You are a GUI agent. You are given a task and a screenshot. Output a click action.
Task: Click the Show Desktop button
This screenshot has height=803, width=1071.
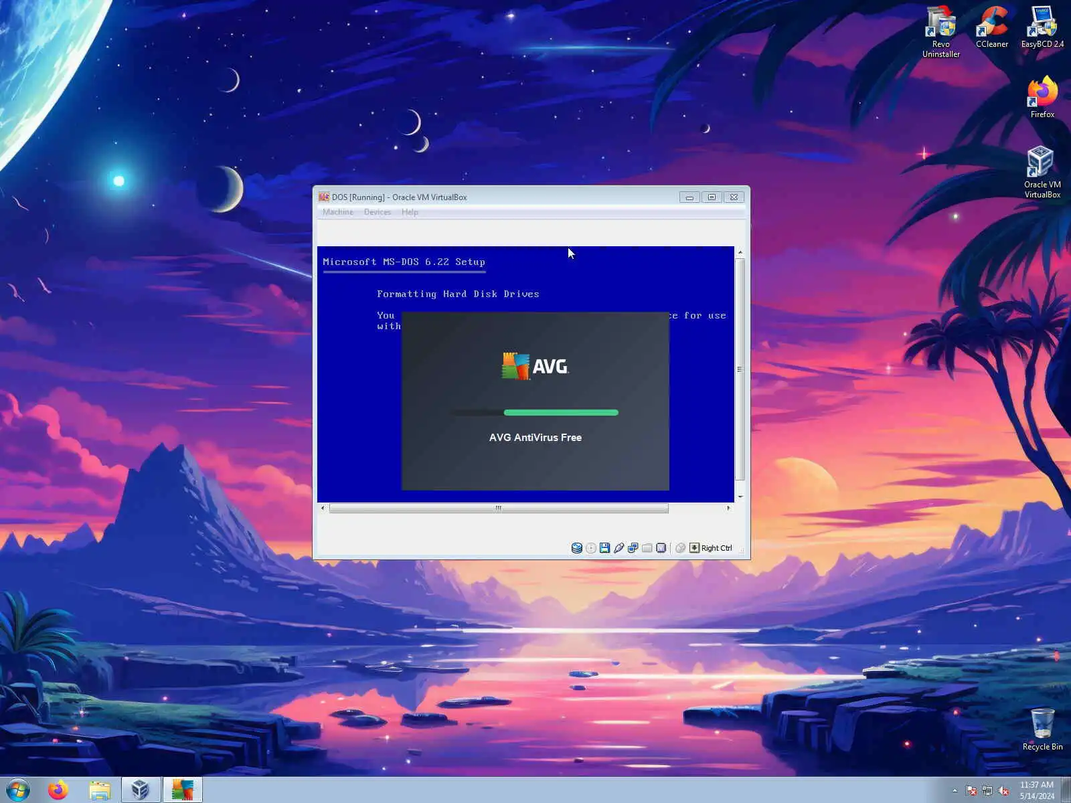tap(1066, 790)
